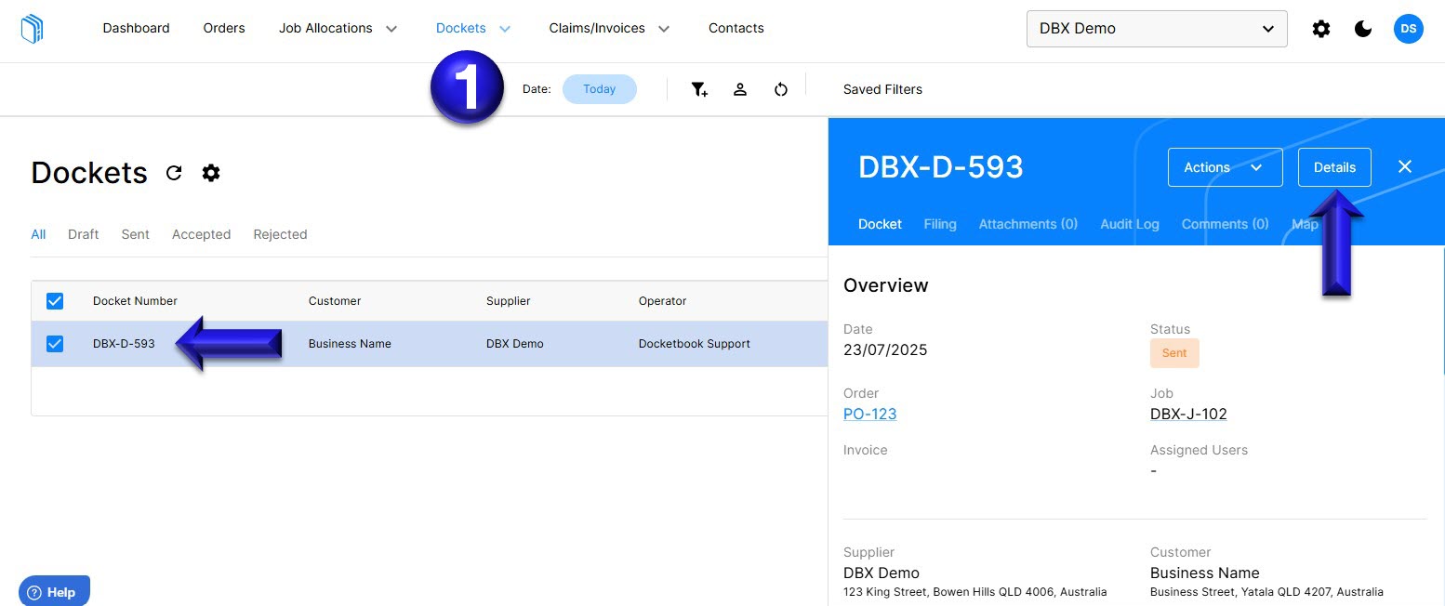Open the Filing tab
1445x606 pixels.
point(940,224)
